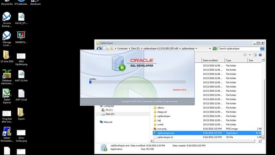This screenshot has height=155, width=275.
Task: Open the 15 June 2016 folder
Action: pos(7,56)
